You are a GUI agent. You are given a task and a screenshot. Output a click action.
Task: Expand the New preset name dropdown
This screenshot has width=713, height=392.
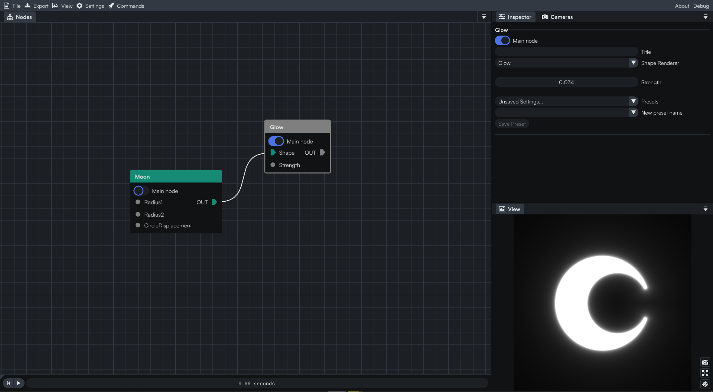click(x=634, y=113)
